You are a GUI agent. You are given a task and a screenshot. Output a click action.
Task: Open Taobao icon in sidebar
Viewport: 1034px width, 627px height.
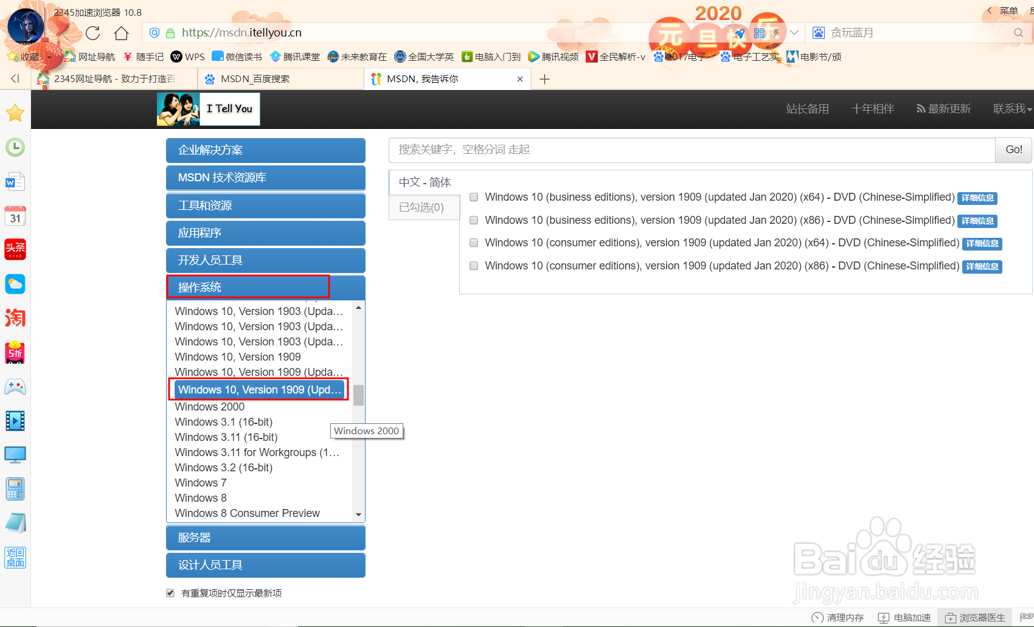15,318
